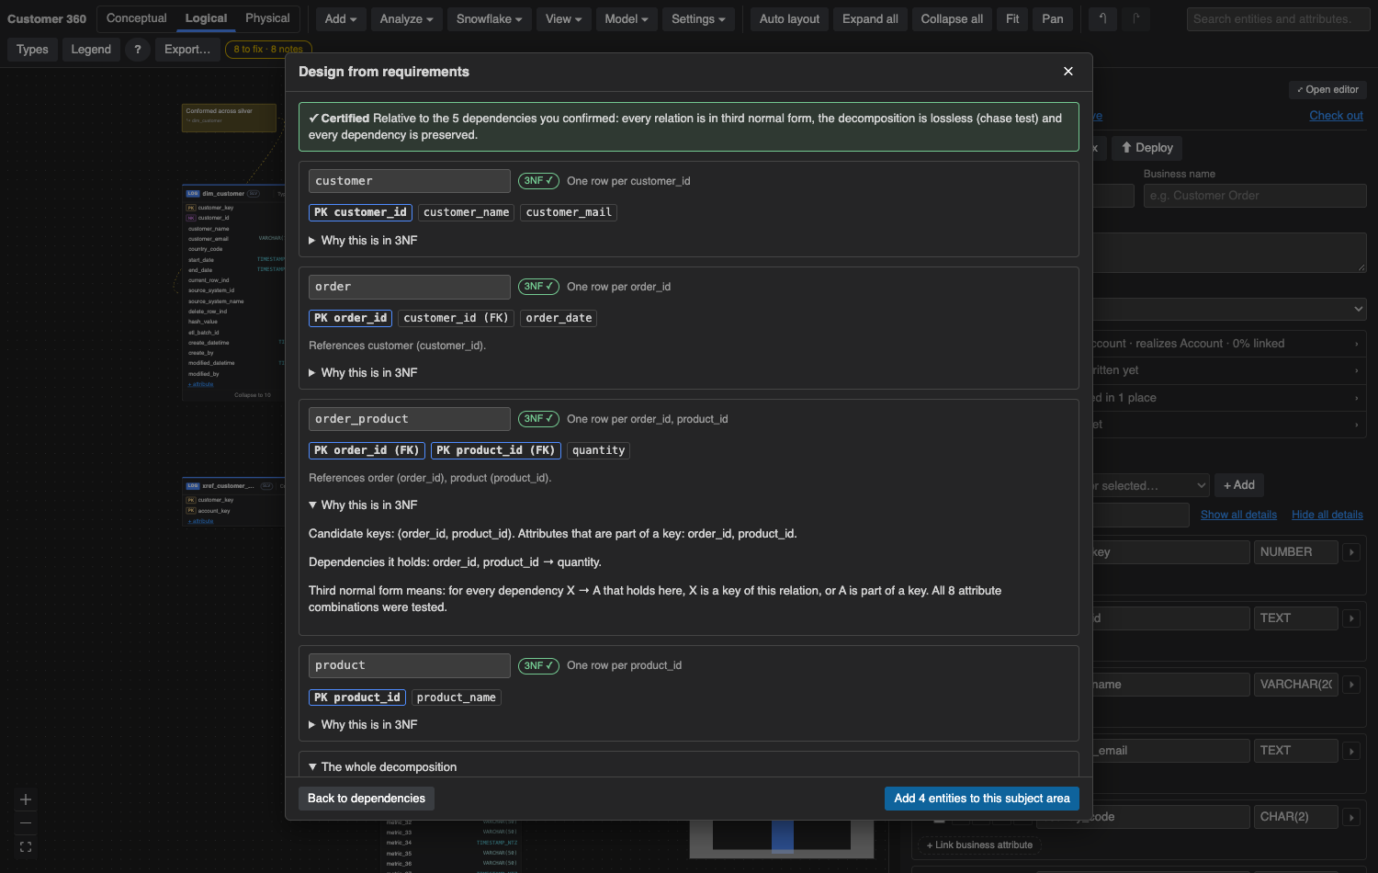Click the Fit button
Screen dimensions: 1378x873
click(1012, 19)
